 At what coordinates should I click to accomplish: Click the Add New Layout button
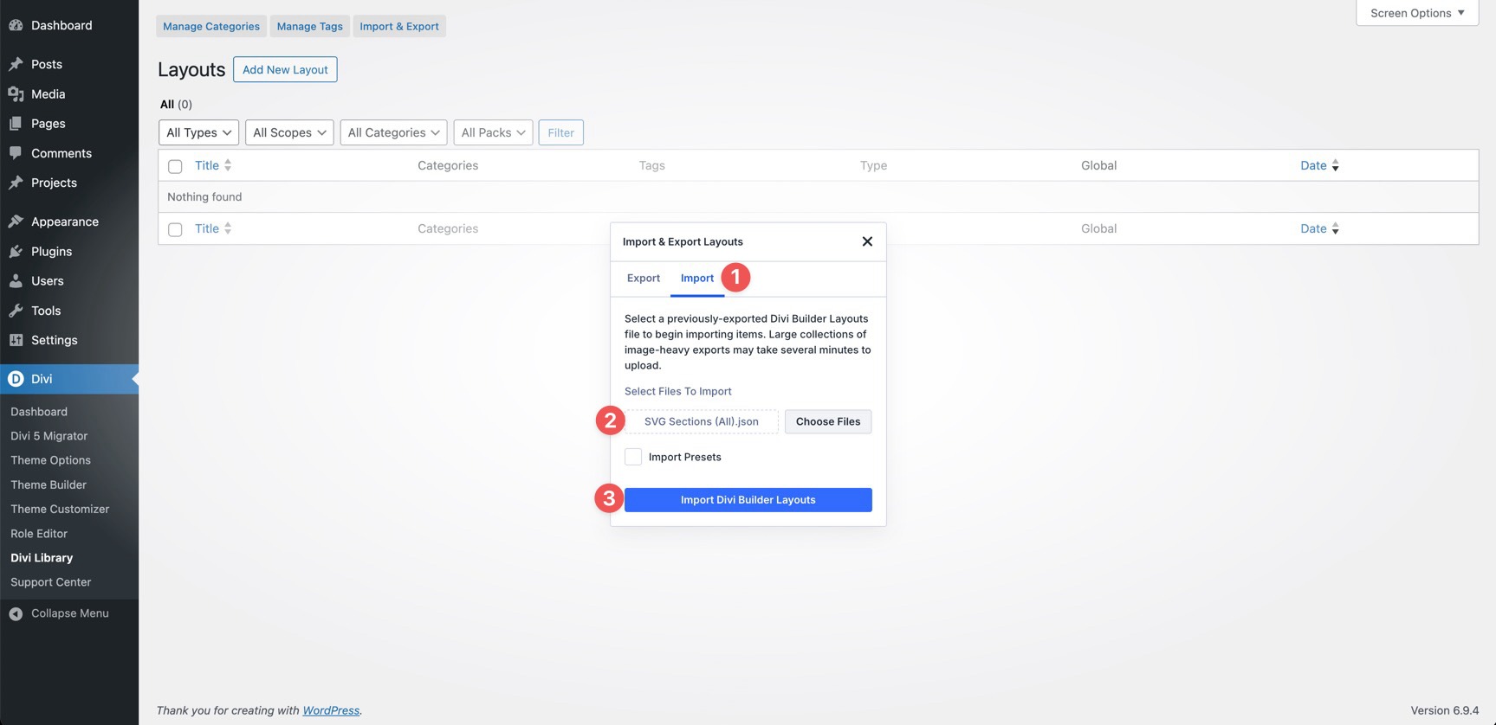[x=285, y=69]
